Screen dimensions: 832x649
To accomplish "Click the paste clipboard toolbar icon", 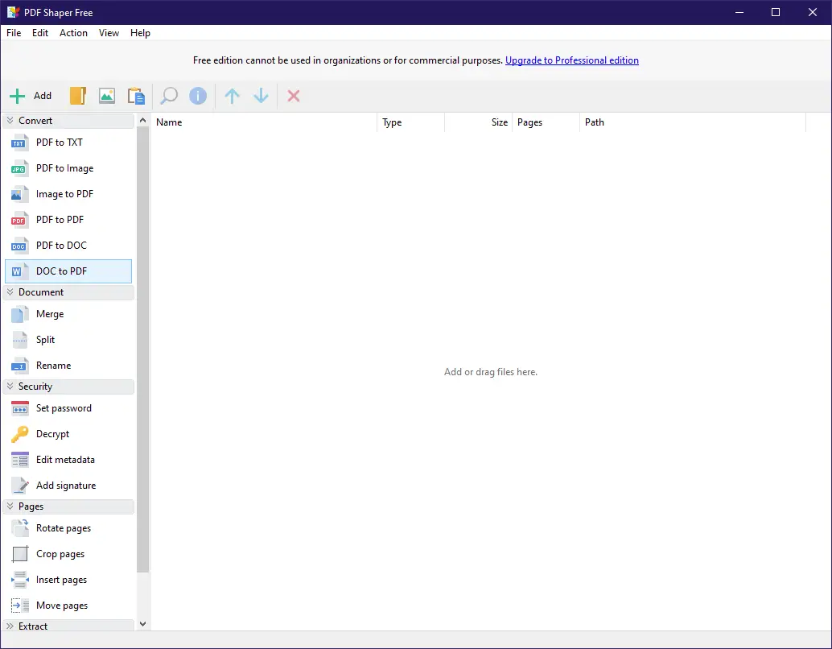I will pyautogui.click(x=136, y=96).
